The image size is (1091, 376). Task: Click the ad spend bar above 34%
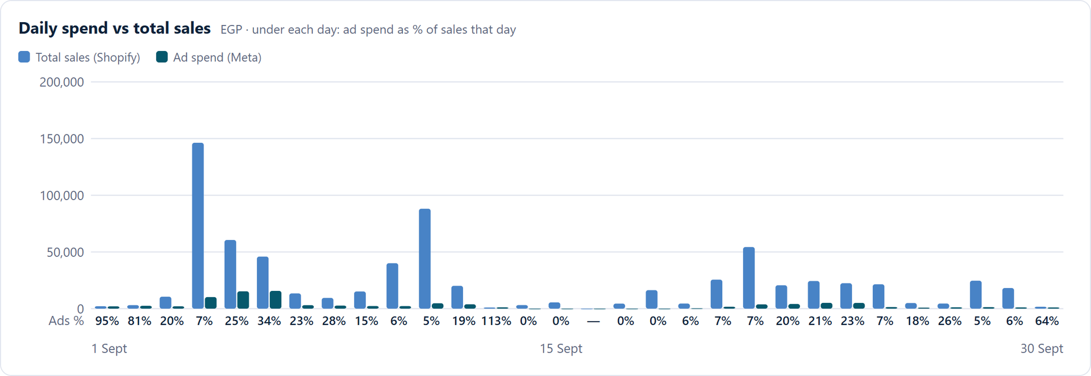coord(276,300)
